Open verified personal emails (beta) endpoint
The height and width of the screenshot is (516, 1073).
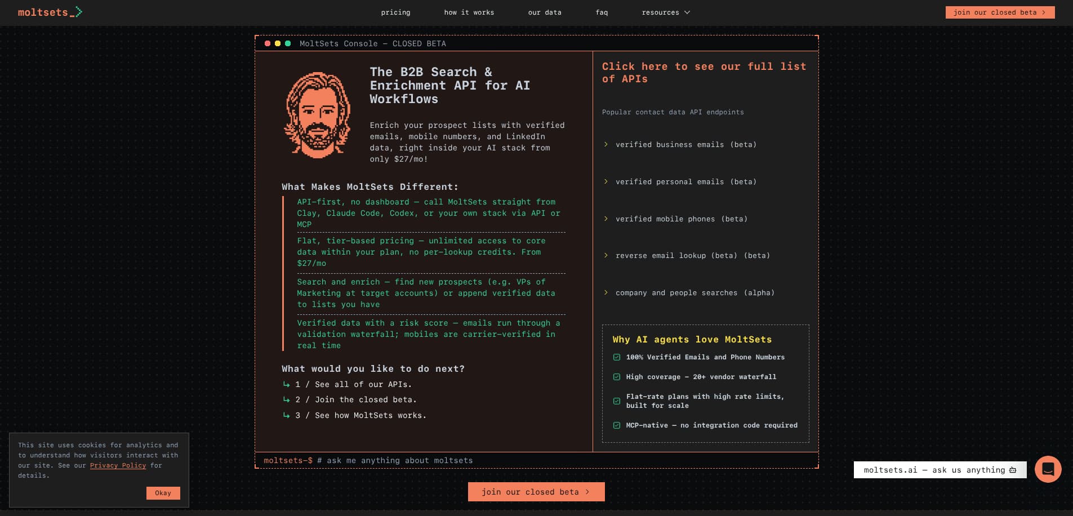[686, 182]
